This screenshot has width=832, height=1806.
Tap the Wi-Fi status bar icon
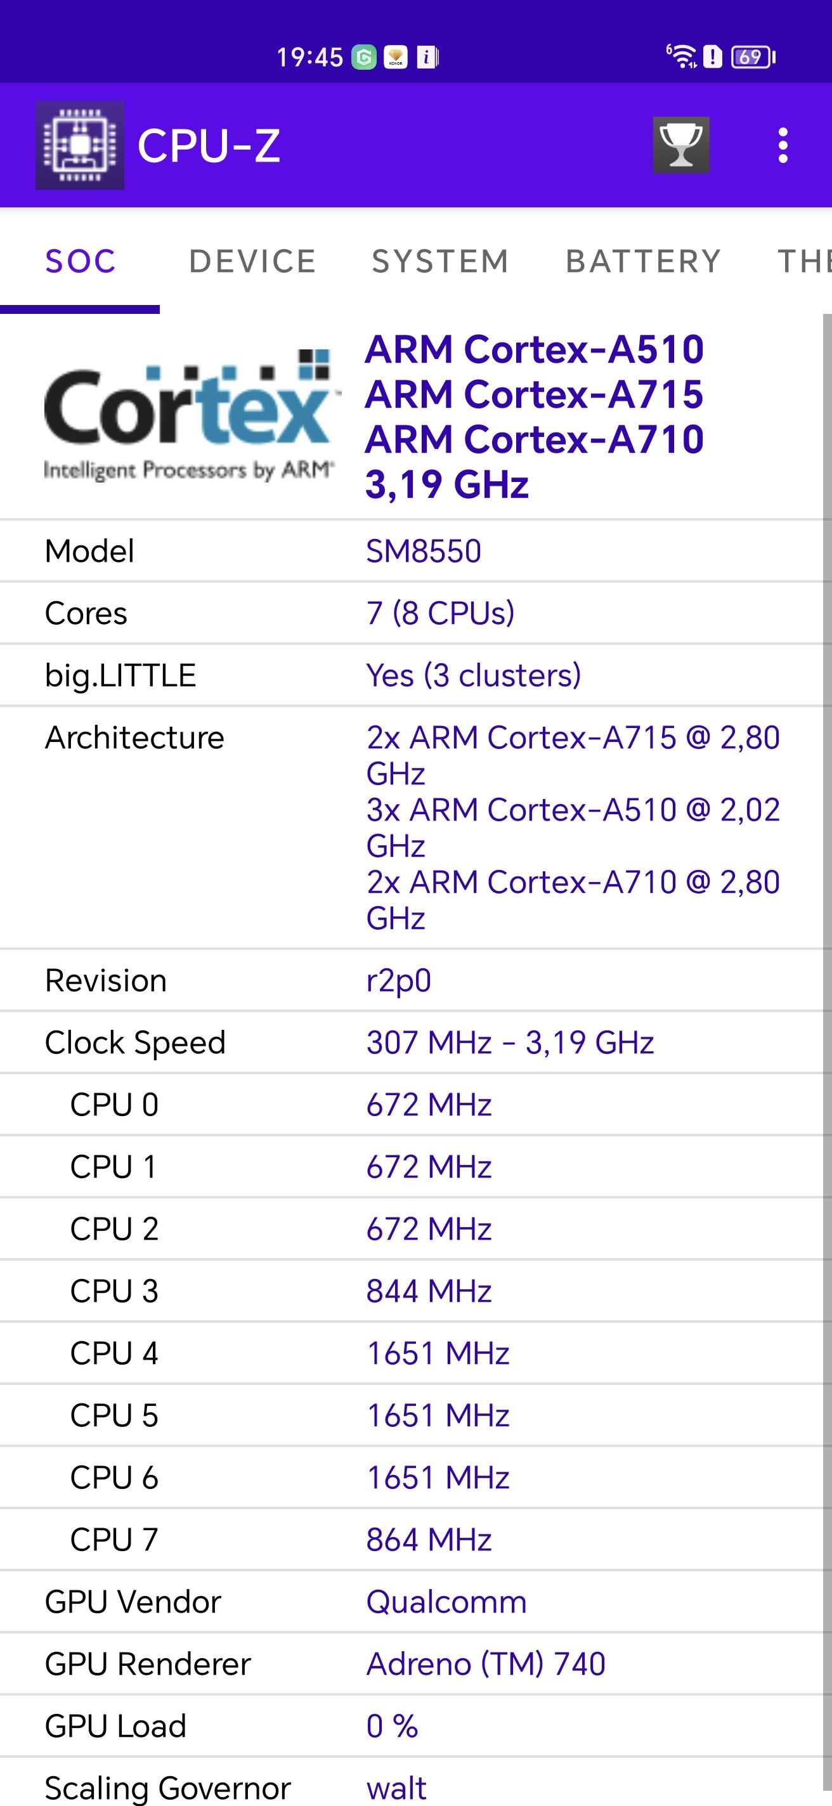coord(681,56)
